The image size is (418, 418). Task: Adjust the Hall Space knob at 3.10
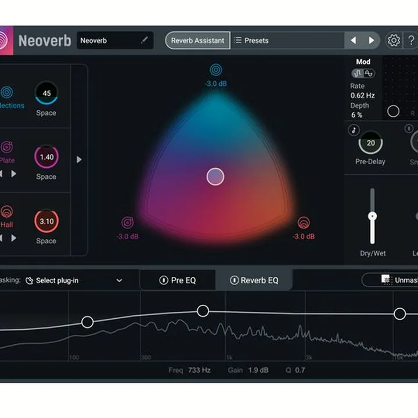(46, 221)
